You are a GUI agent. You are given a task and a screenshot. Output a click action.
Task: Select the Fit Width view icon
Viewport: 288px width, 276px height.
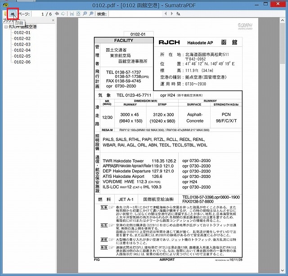[x=72, y=14]
